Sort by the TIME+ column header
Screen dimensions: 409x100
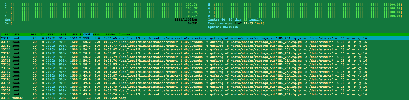110,34
